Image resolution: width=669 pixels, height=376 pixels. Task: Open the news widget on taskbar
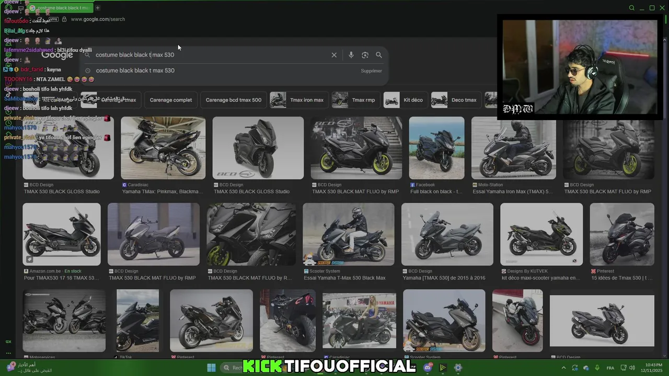pos(29,368)
